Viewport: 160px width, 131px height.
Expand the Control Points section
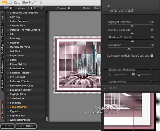152,82
